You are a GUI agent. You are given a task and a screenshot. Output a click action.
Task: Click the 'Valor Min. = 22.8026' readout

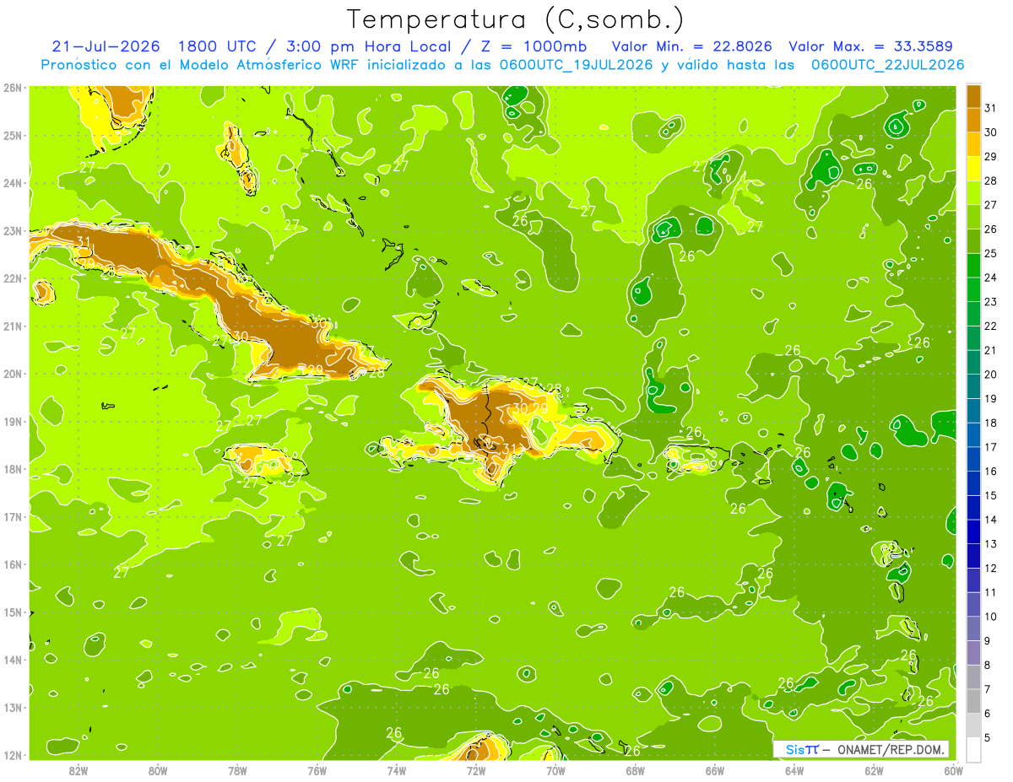coord(691,46)
